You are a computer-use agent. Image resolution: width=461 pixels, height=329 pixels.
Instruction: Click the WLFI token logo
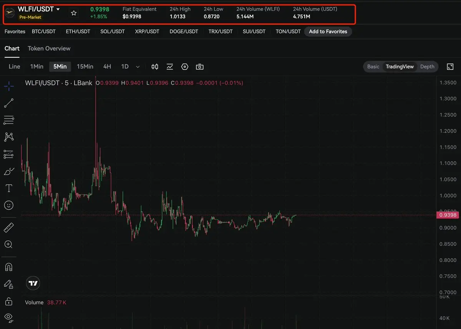(10, 13)
